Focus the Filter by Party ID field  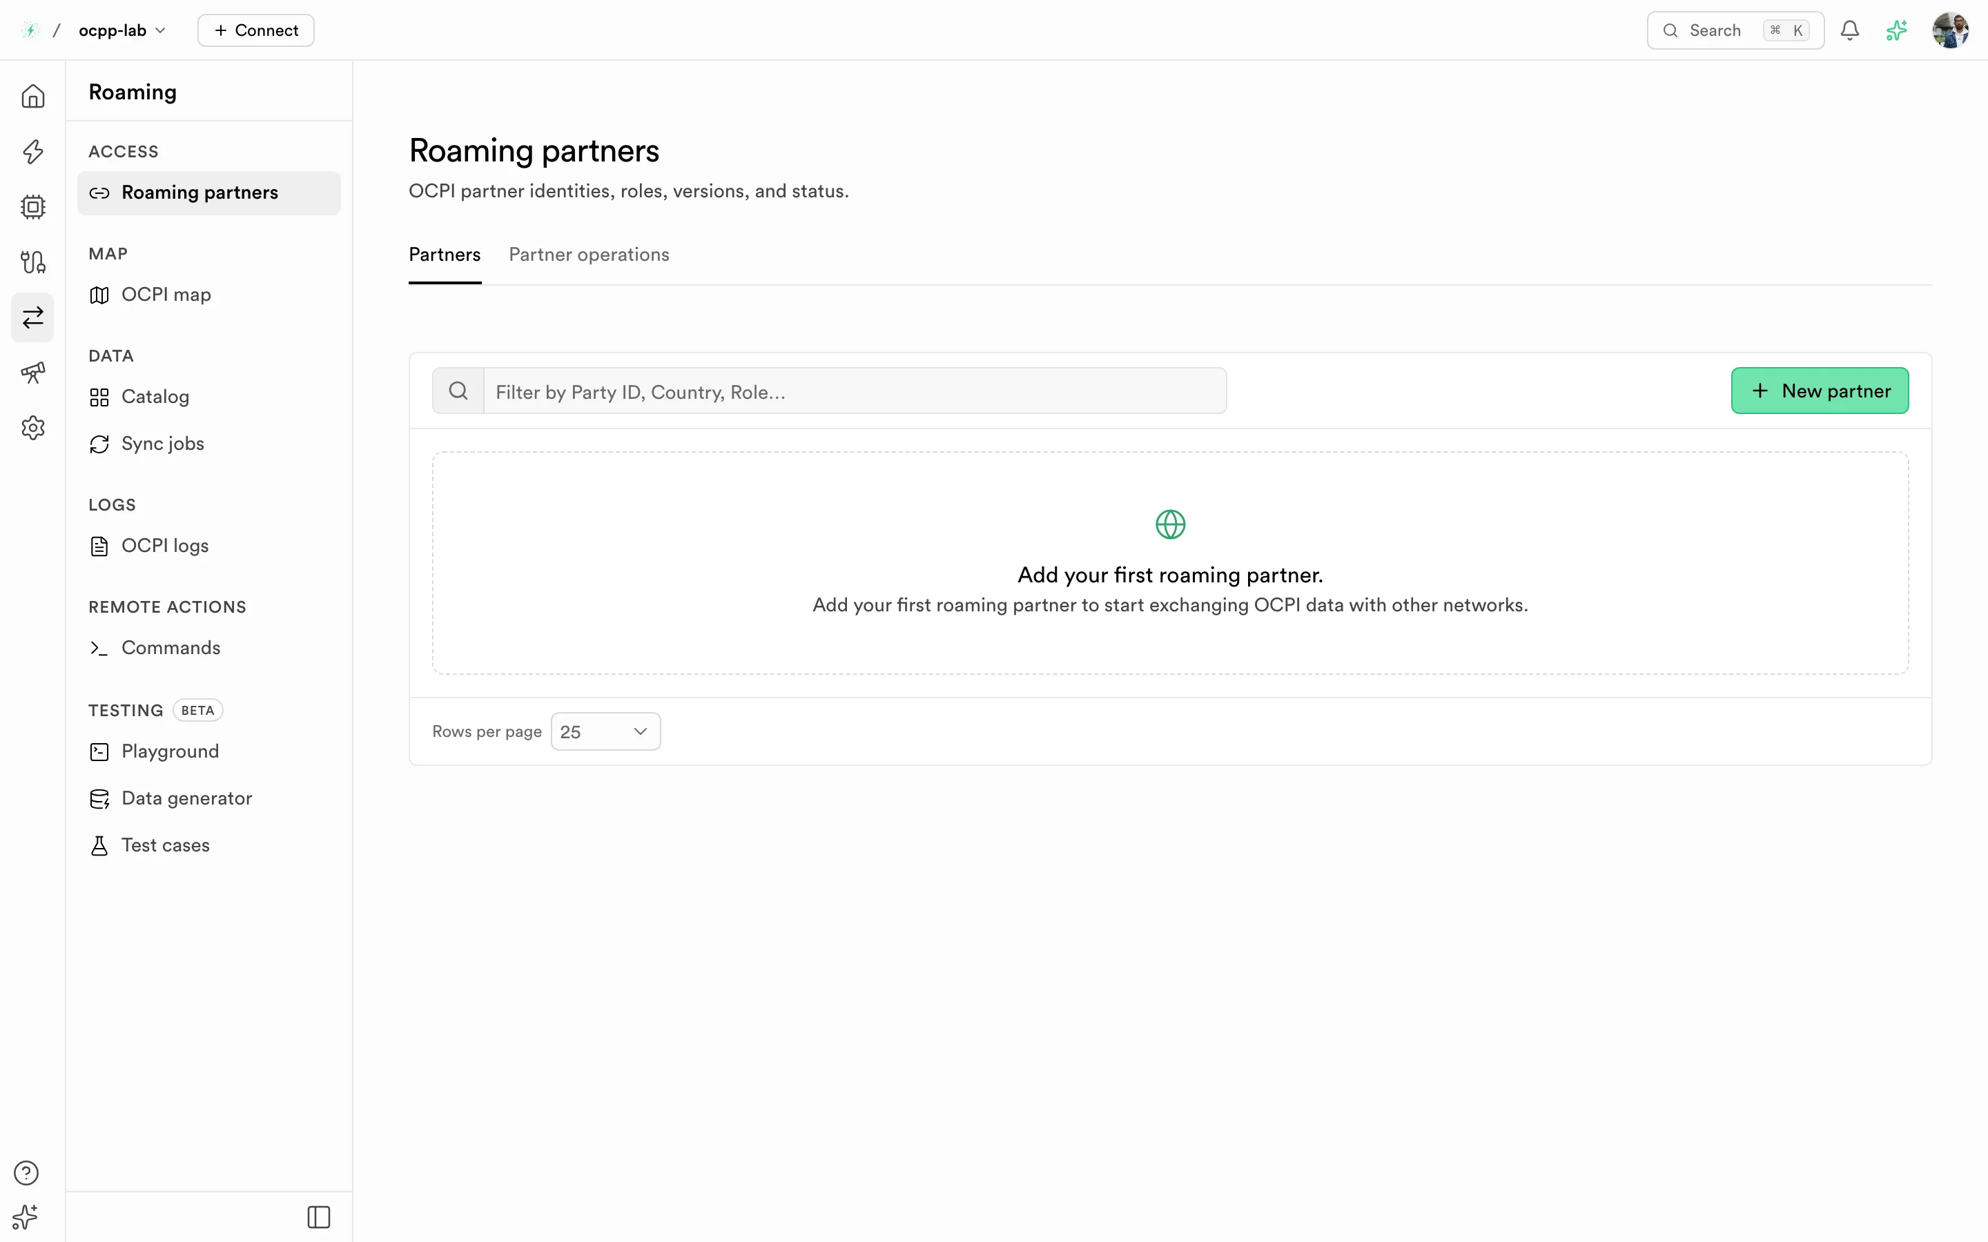[x=855, y=391]
